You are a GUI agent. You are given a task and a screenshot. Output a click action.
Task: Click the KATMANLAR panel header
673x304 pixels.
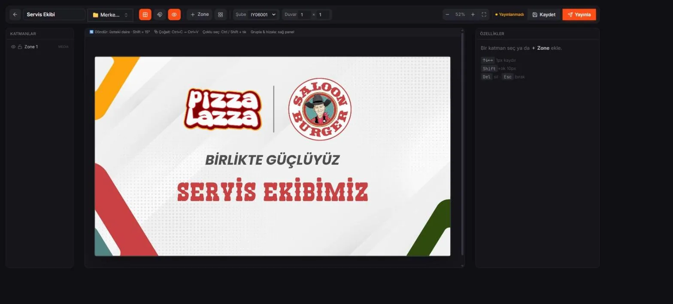coord(23,34)
